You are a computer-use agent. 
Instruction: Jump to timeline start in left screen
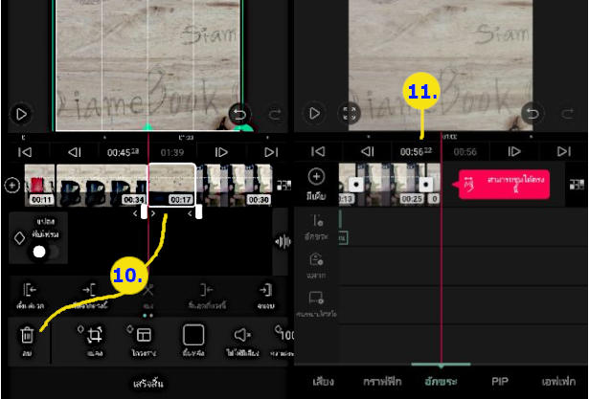[25, 152]
